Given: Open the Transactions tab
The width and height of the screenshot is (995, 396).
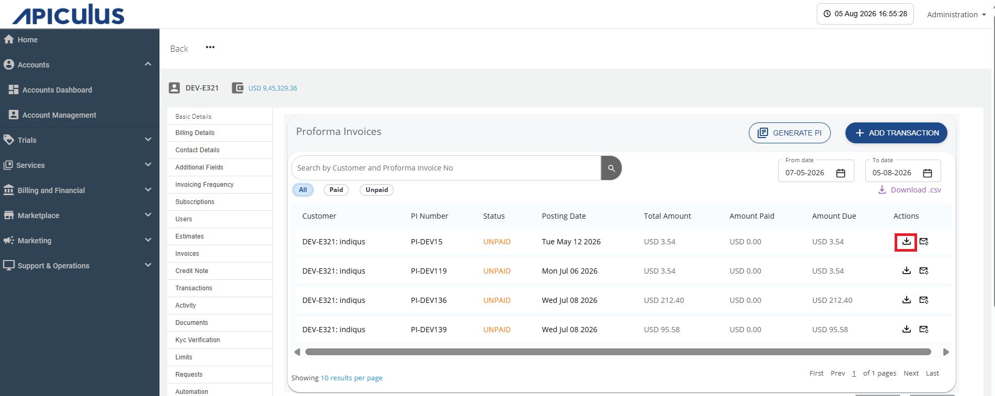Looking at the screenshot, I should pos(220,288).
